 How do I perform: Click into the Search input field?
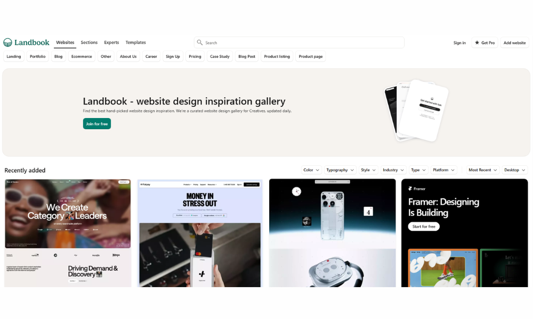299,43
